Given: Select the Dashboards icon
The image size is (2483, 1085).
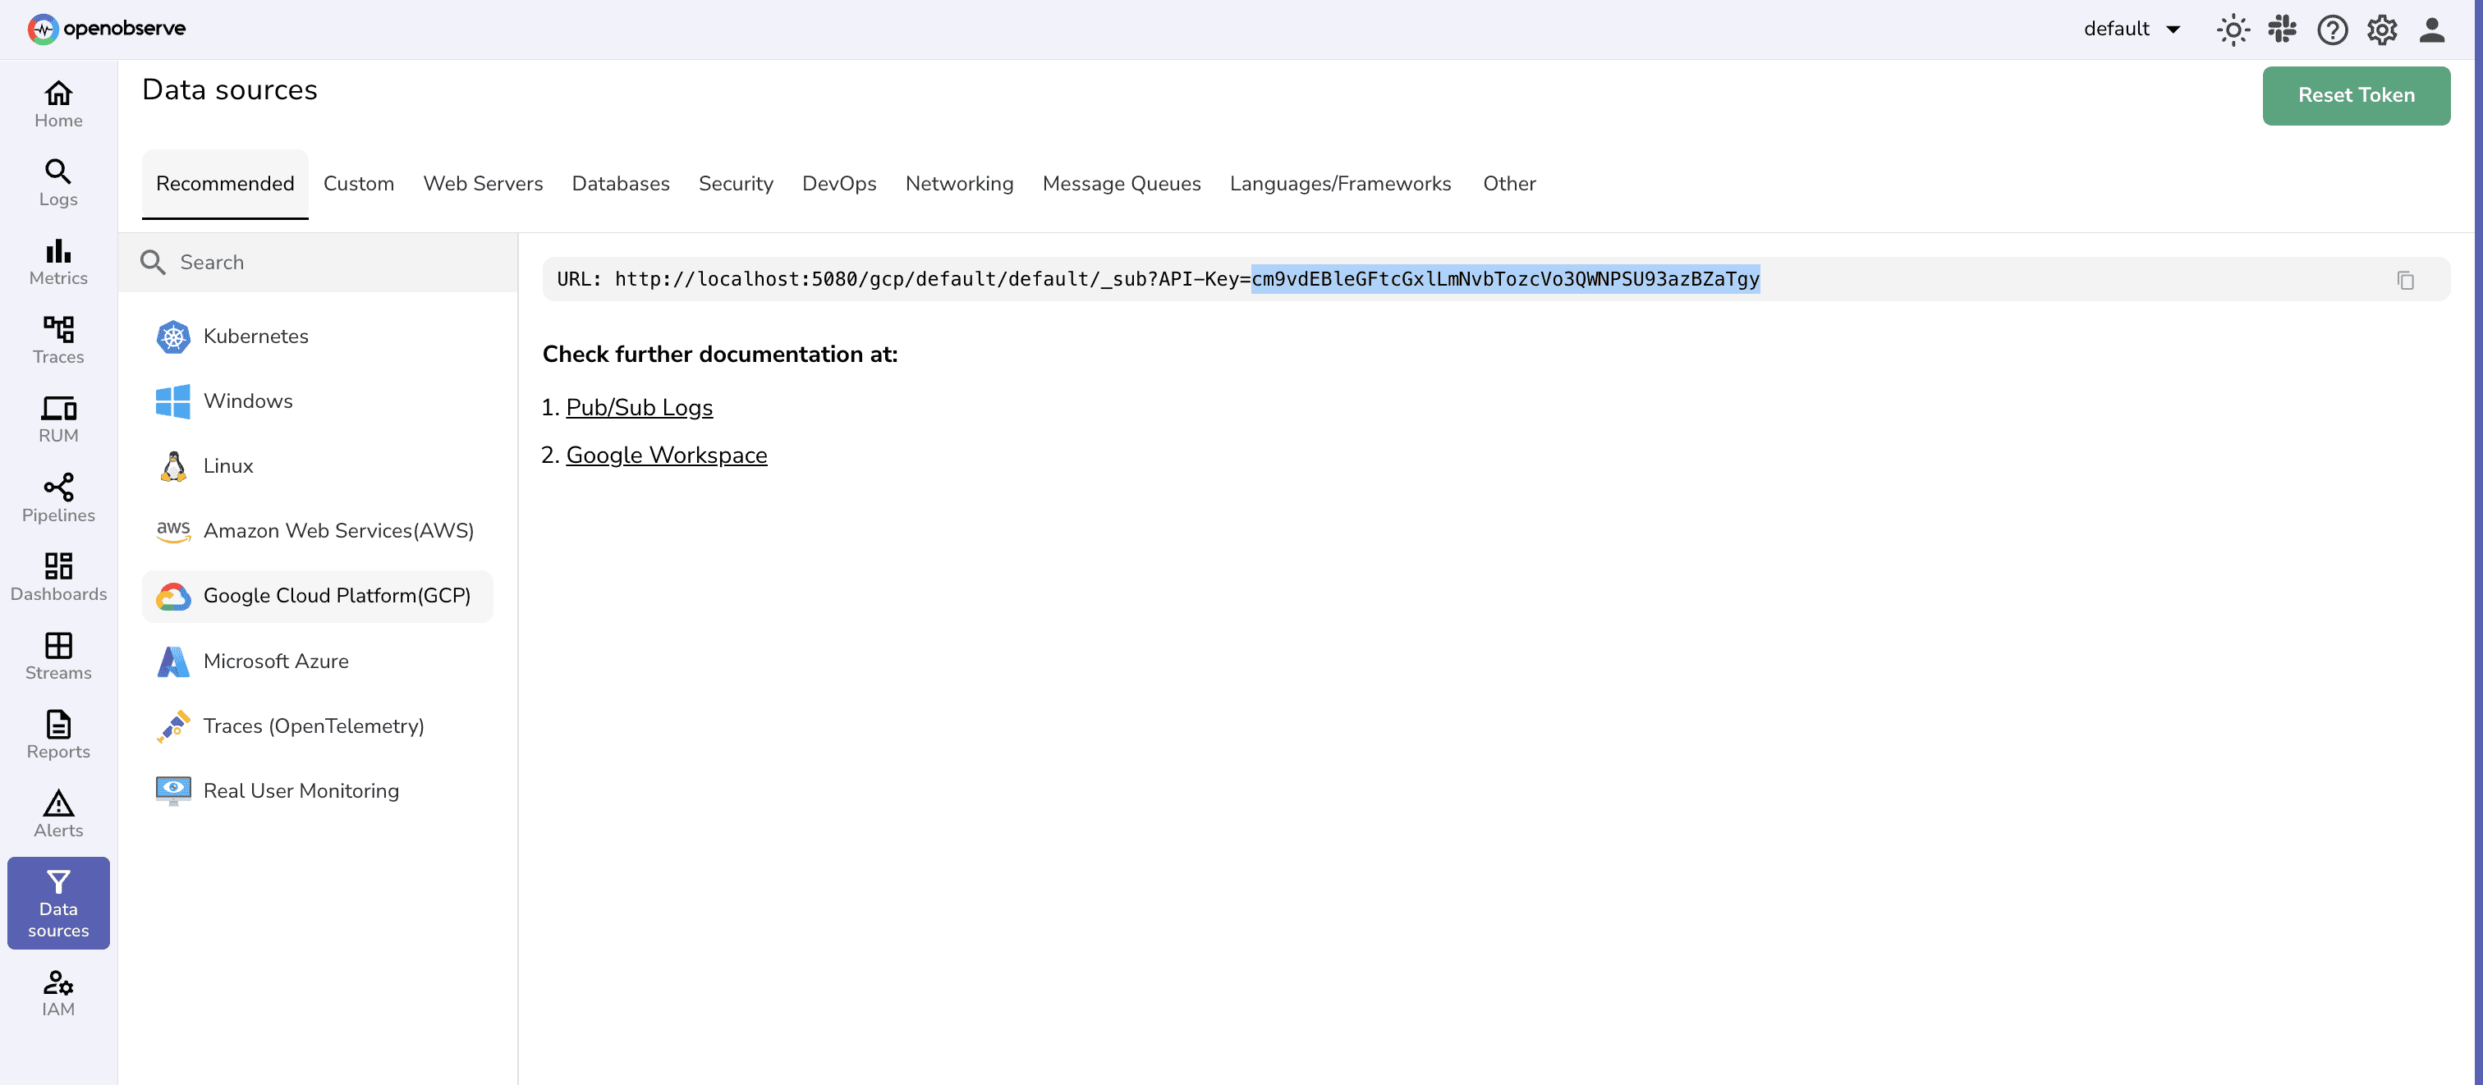Looking at the screenshot, I should click(57, 575).
